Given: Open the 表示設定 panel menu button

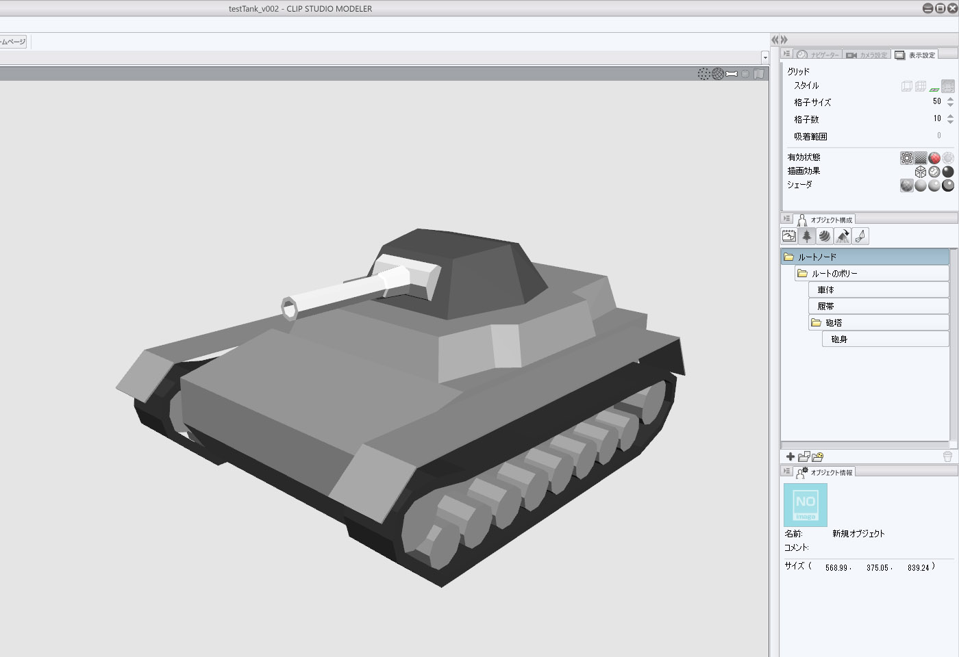Looking at the screenshot, I should click(x=786, y=55).
